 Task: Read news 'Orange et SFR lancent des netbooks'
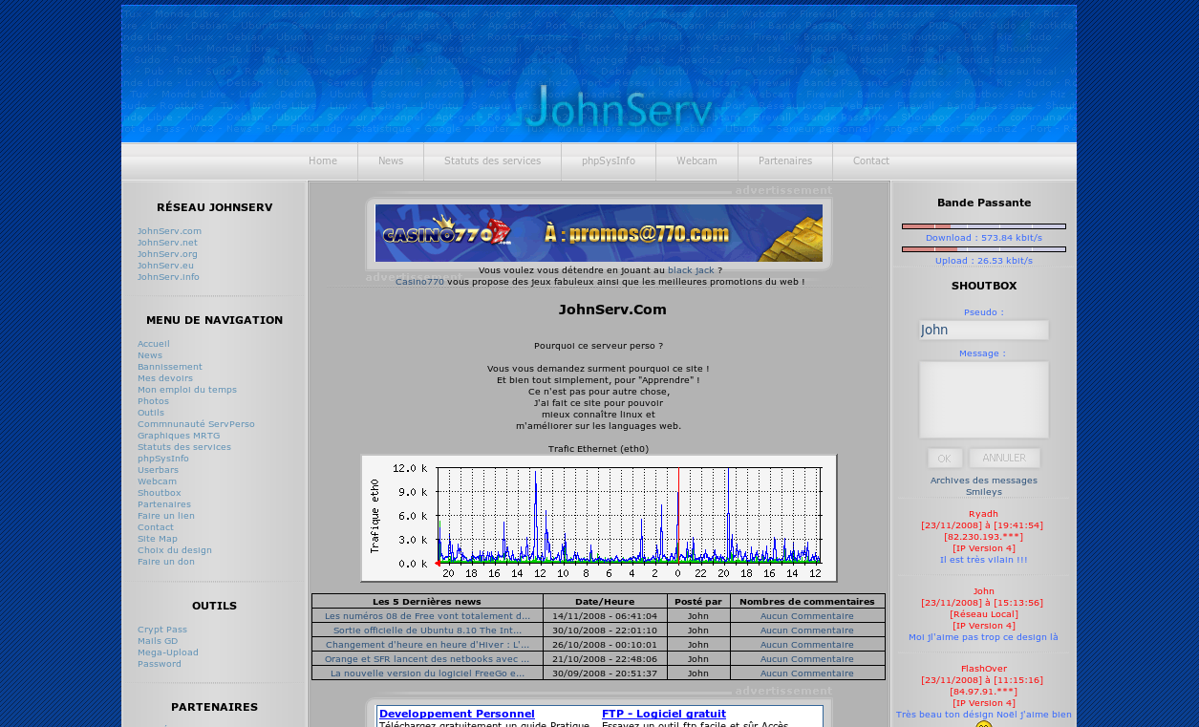pyautogui.click(x=427, y=659)
